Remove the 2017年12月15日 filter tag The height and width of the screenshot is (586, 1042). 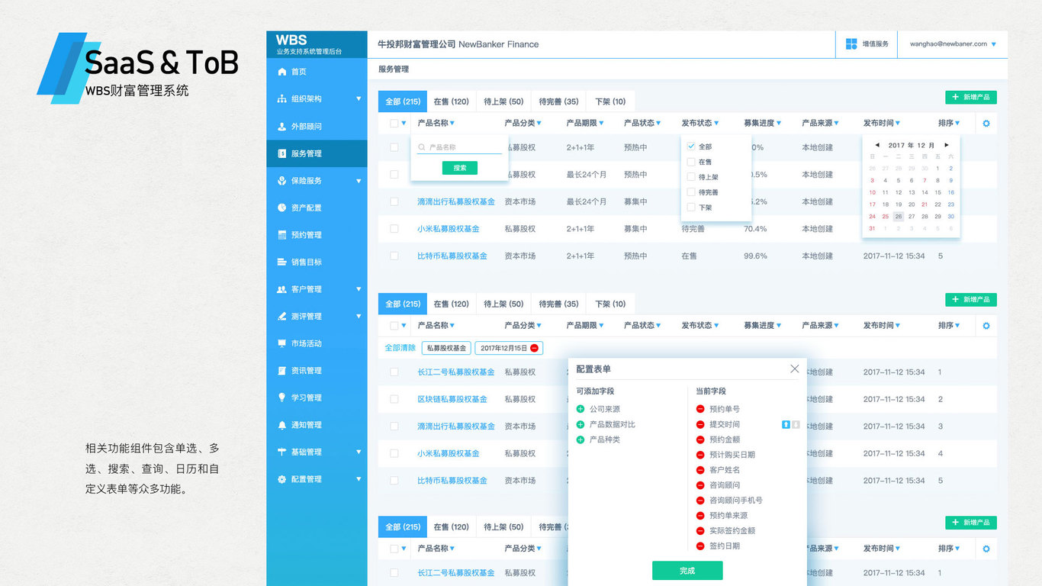pos(535,348)
